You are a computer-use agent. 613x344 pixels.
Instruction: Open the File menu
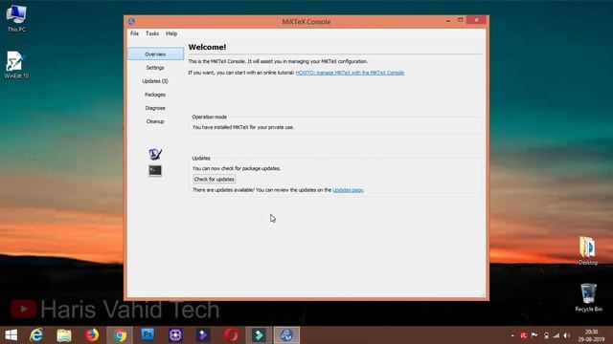[134, 33]
